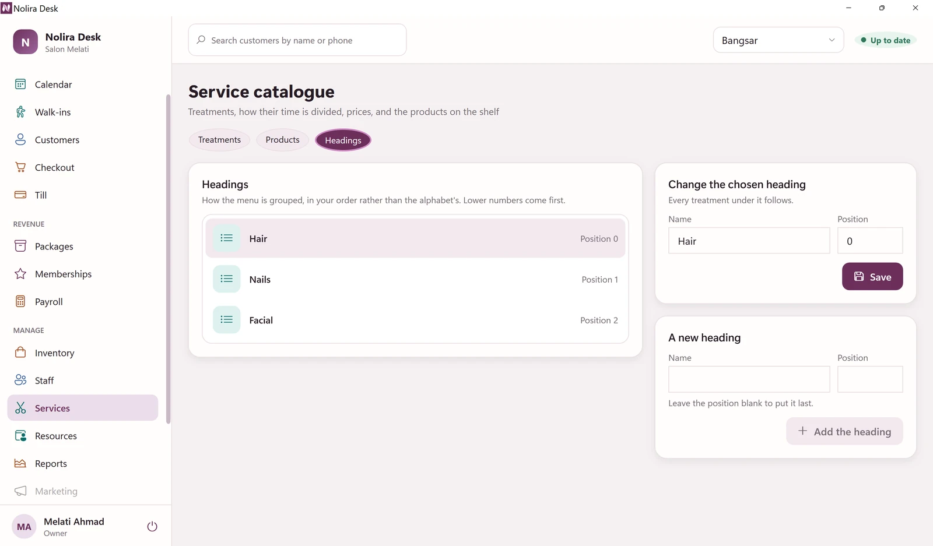Select the Facial heading name

click(x=261, y=320)
